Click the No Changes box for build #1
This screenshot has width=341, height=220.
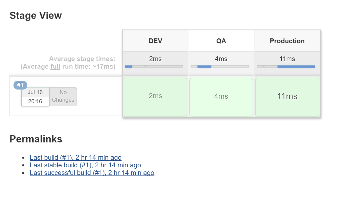point(63,96)
